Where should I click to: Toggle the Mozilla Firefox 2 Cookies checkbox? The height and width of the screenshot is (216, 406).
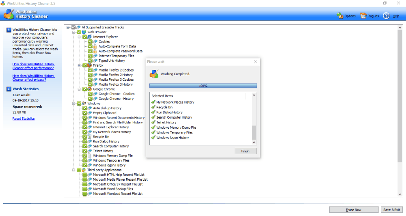91,70
